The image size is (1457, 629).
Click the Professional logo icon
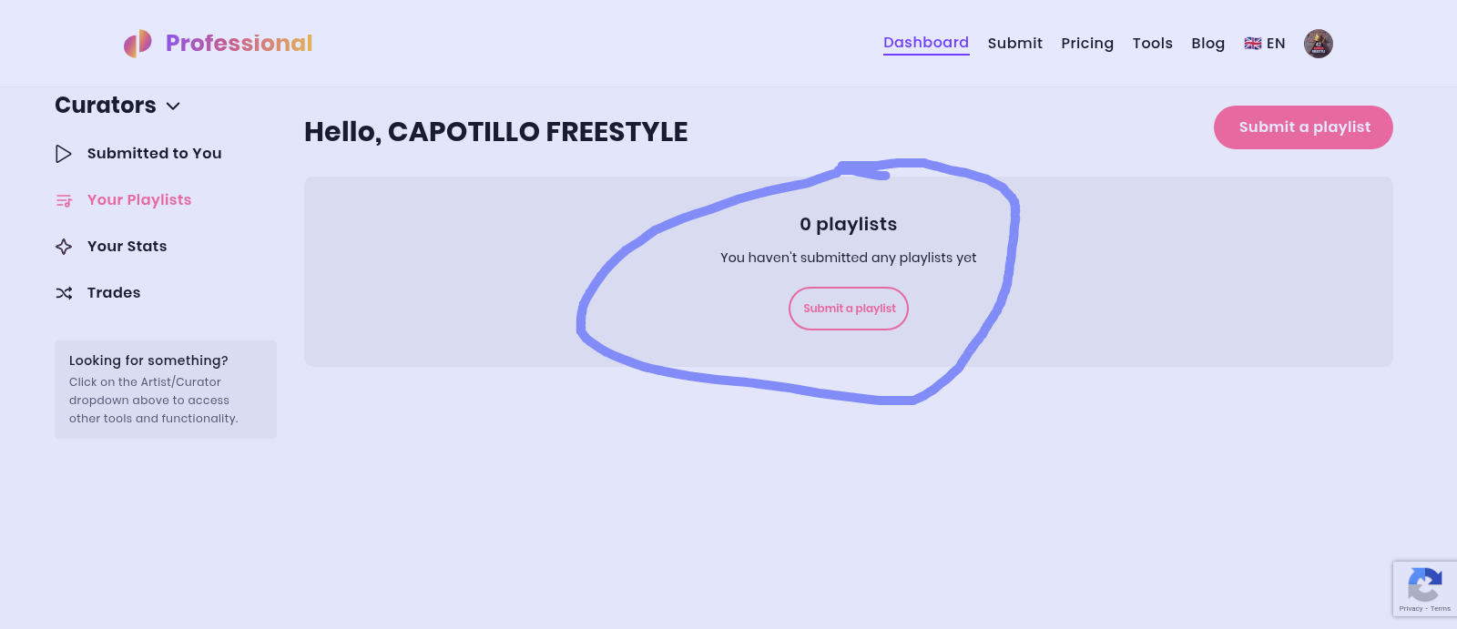pos(138,43)
